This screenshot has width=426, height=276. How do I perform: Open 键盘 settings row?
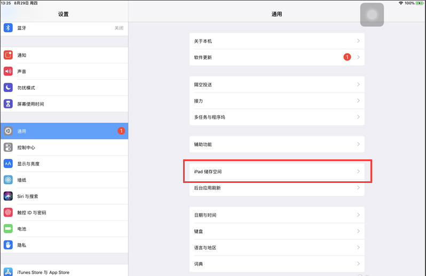click(277, 231)
